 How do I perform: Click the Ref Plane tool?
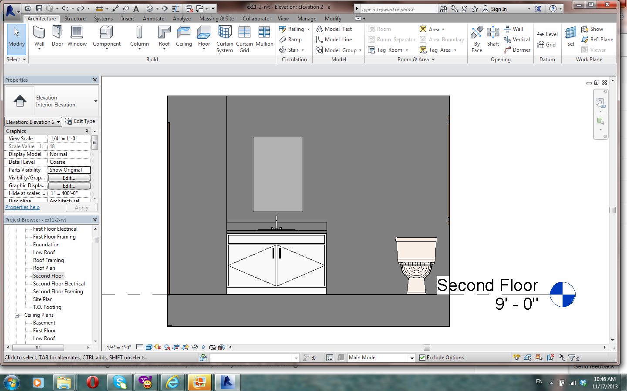click(597, 40)
